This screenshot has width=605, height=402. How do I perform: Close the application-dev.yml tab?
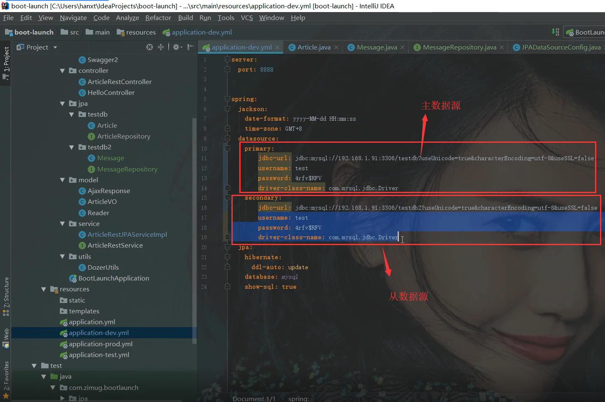tap(278, 47)
